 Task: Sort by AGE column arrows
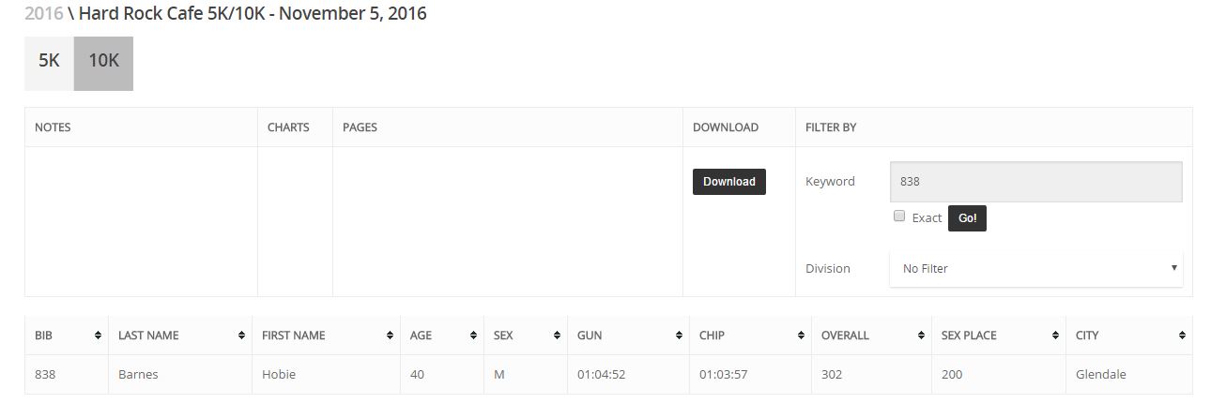pos(473,336)
